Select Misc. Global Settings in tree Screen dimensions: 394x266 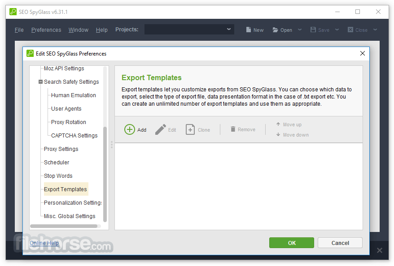coord(70,216)
